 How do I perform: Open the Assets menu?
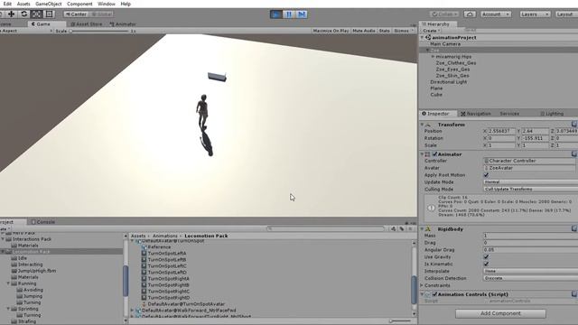[23, 4]
